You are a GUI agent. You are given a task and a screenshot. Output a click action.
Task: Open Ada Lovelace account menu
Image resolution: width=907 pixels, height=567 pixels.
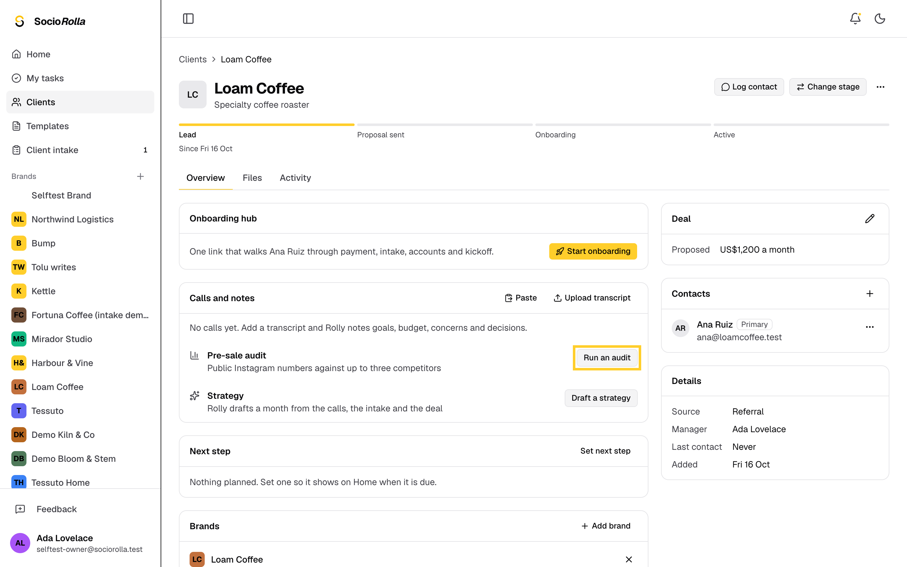(x=80, y=543)
